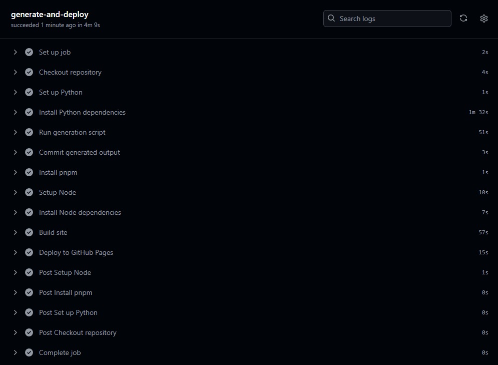Click the success check icon for Post Install pnpm

(x=29, y=292)
